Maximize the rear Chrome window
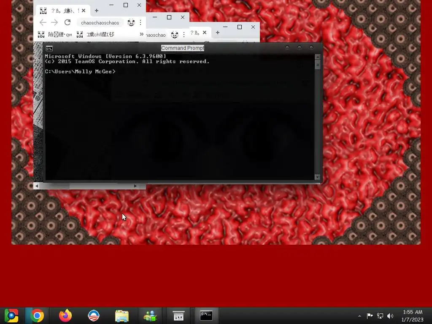 (240, 27)
